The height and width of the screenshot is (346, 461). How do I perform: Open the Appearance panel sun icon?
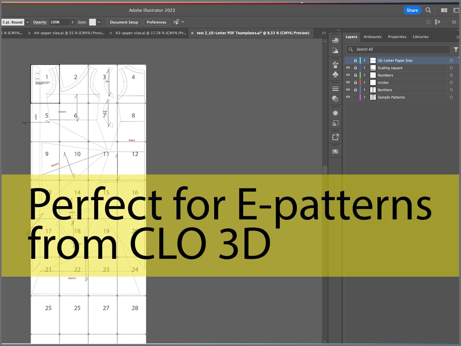click(x=335, y=113)
